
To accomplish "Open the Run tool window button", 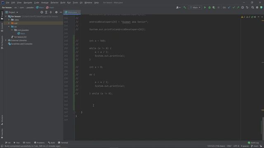I will 16,143.
